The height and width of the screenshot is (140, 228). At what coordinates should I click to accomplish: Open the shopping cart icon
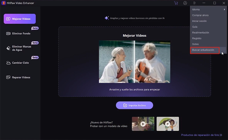(176, 3)
